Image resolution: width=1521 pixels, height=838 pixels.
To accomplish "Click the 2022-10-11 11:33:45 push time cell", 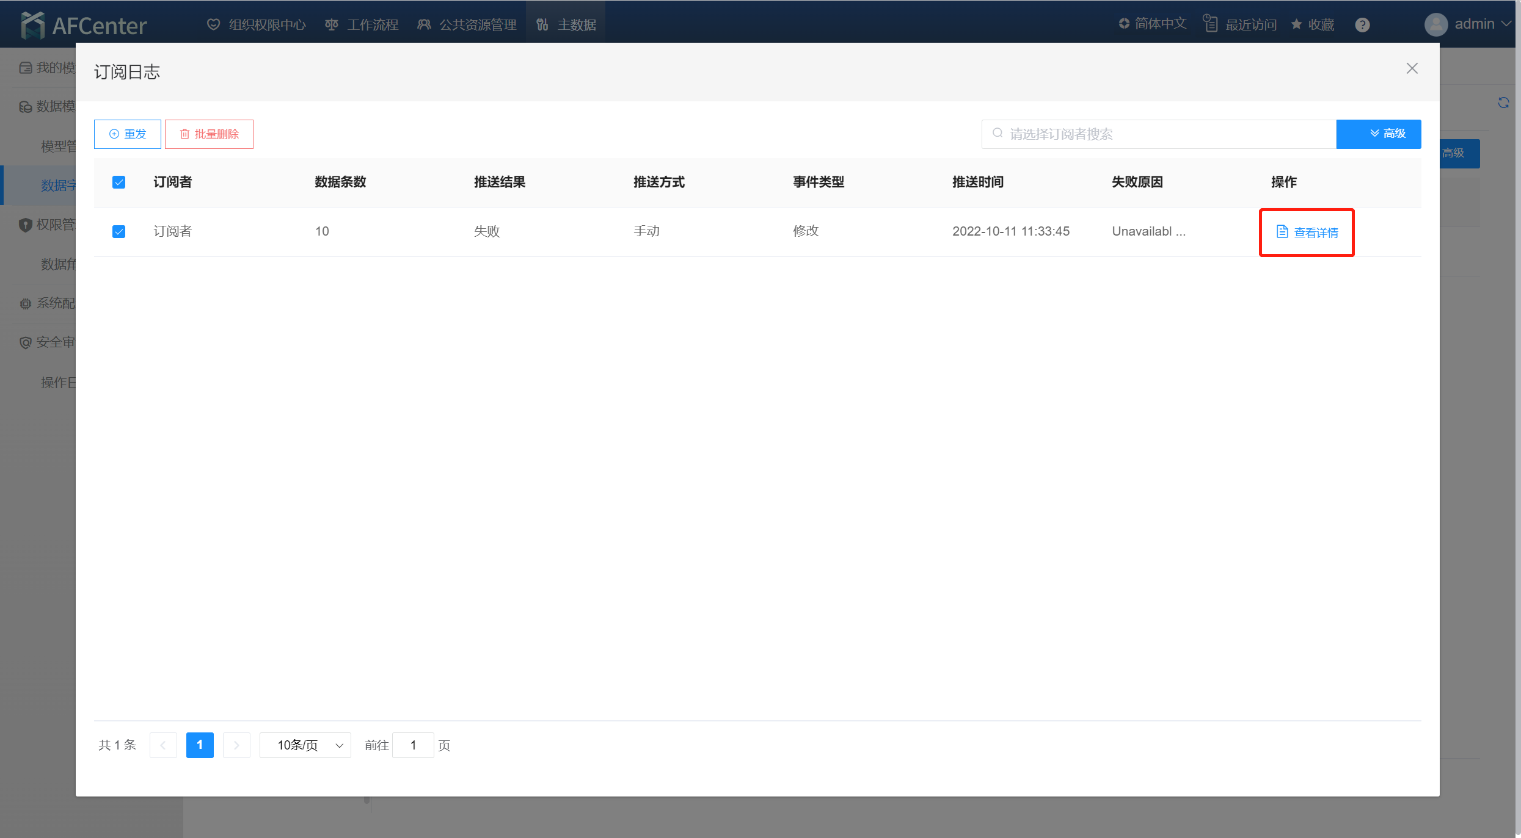I will point(1011,231).
